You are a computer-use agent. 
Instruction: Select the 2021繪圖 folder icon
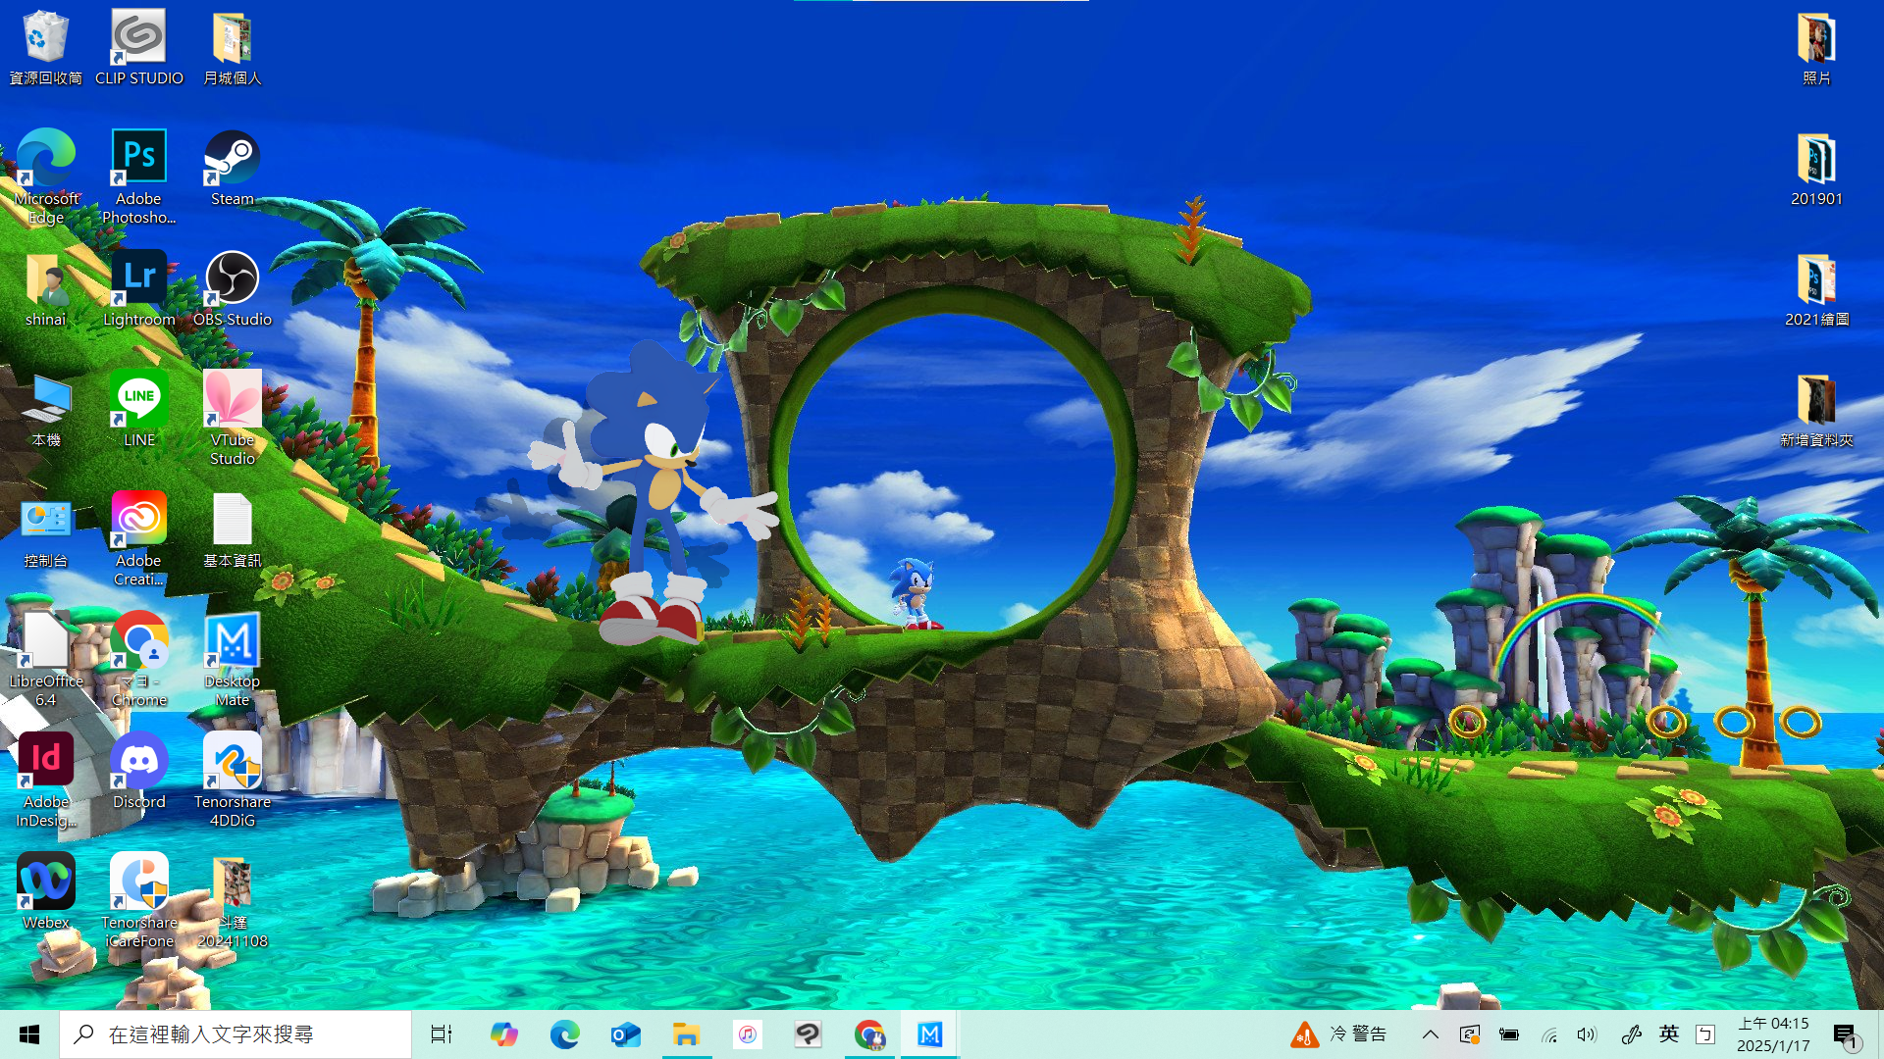point(1816,289)
